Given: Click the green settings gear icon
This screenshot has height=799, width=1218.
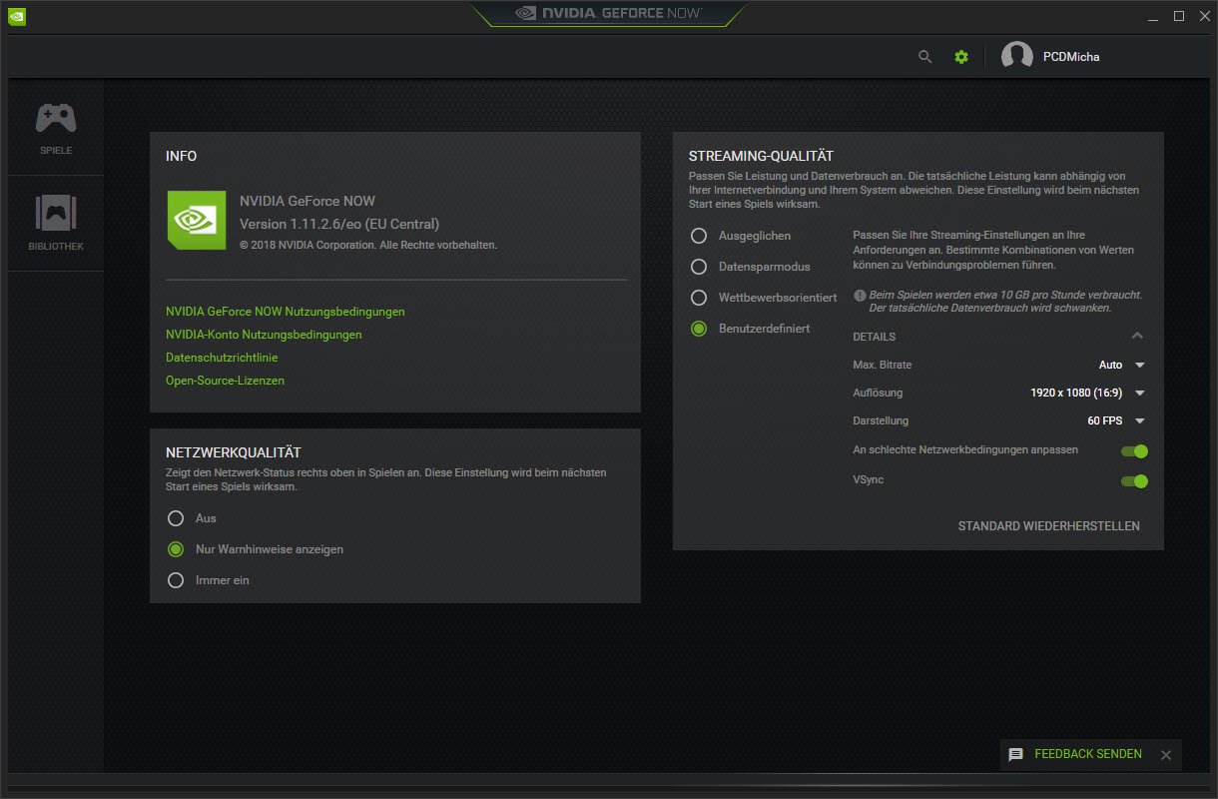Looking at the screenshot, I should 961,57.
